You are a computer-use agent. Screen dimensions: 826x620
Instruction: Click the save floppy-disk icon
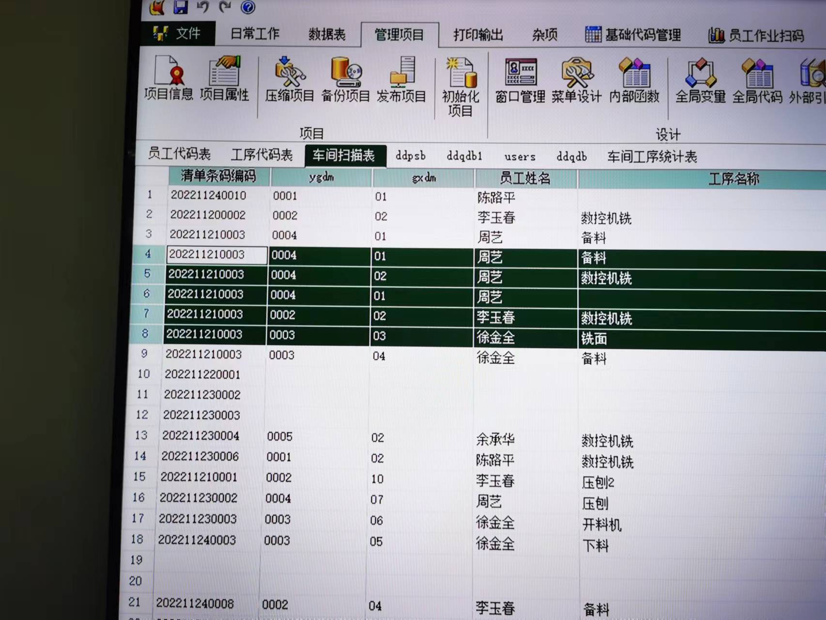click(x=181, y=6)
